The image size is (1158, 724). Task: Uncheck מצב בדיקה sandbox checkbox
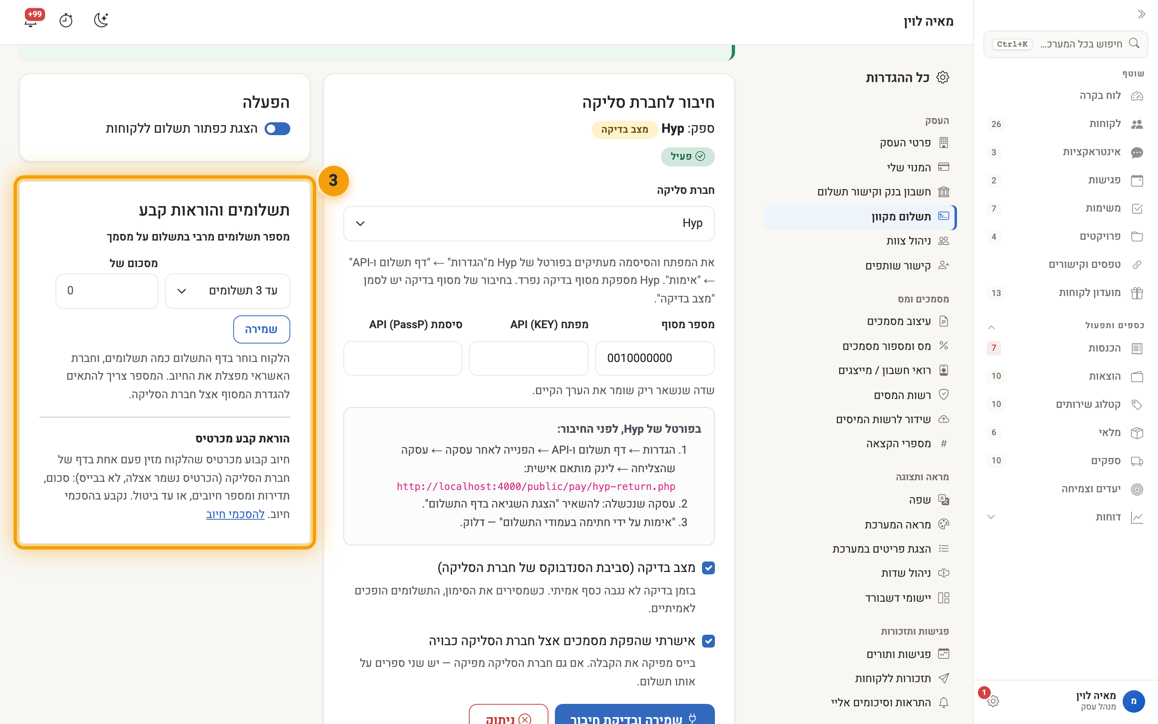pyautogui.click(x=708, y=568)
